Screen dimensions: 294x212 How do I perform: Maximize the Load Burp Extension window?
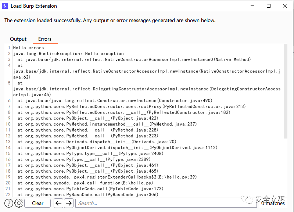[x=269, y=6]
